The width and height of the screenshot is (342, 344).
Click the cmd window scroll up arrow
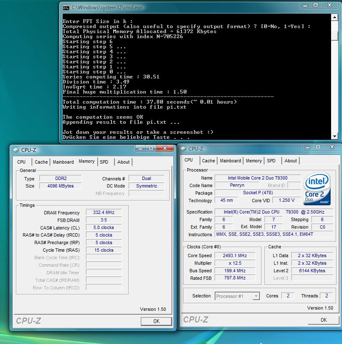click(x=334, y=17)
